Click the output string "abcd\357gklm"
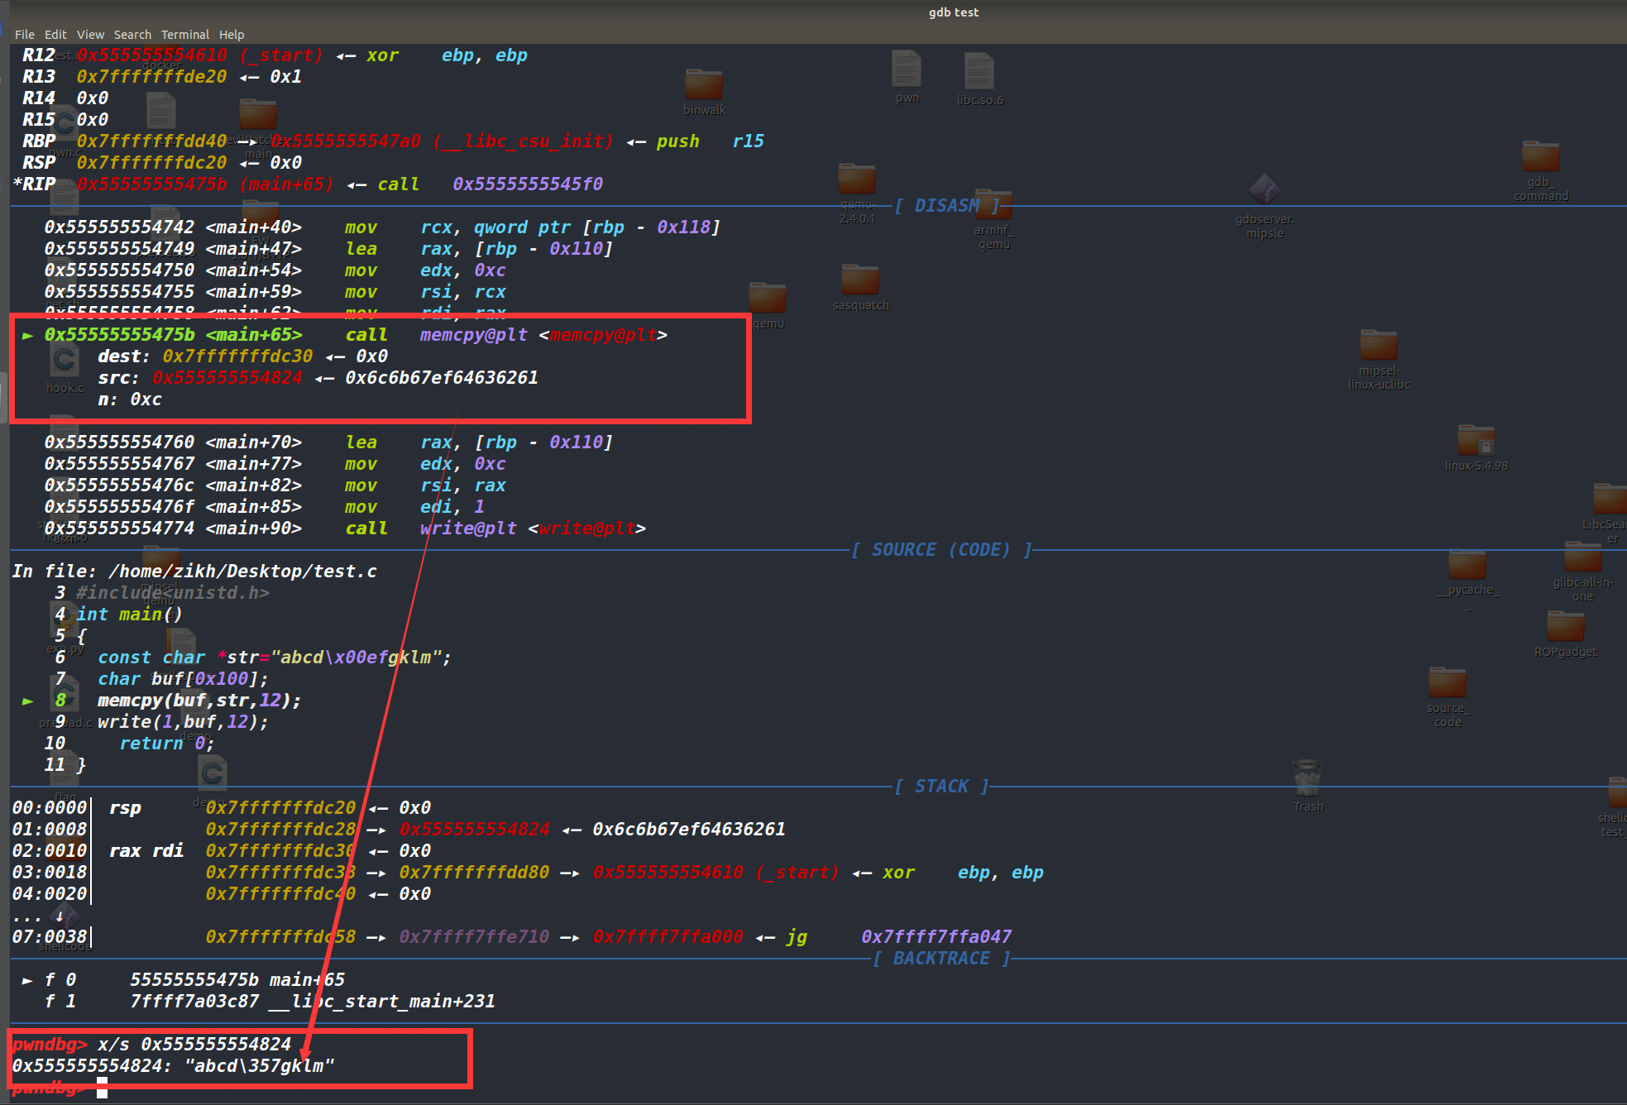 259,1065
